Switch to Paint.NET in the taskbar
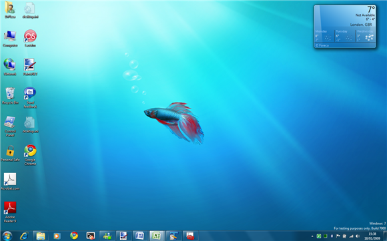This screenshot has width=387, height=241. click(x=123, y=236)
